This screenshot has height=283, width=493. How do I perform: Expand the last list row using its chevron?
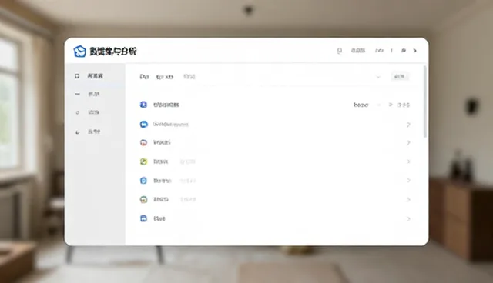click(x=408, y=219)
